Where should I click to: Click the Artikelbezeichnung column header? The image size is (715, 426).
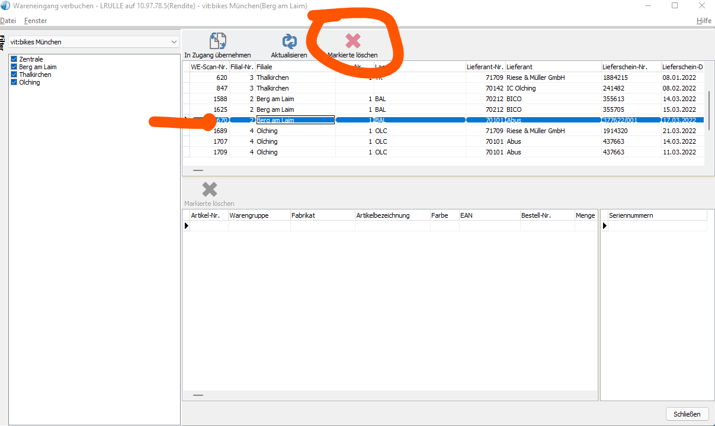(392, 215)
